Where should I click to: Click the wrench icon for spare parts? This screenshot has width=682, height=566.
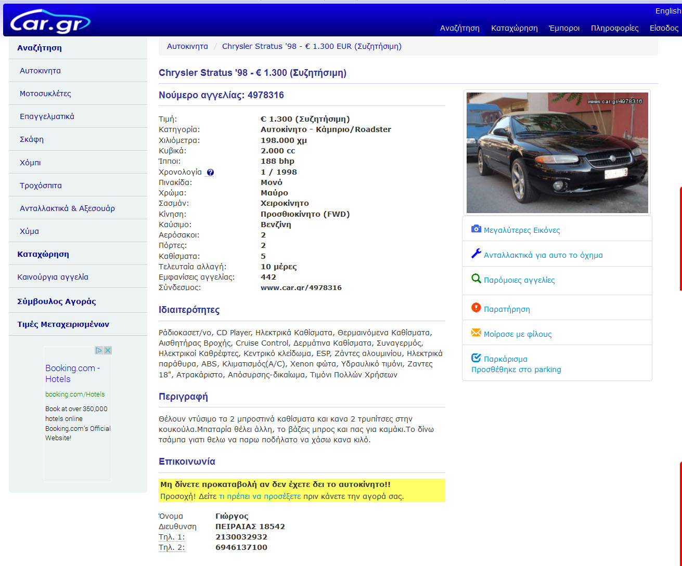tap(476, 254)
